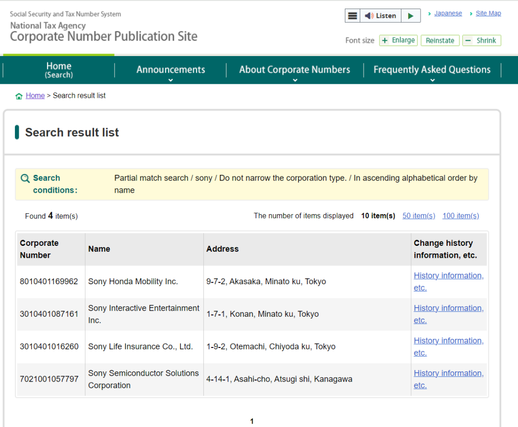Shrink the font size
This screenshot has height=427, width=518.
point(482,40)
